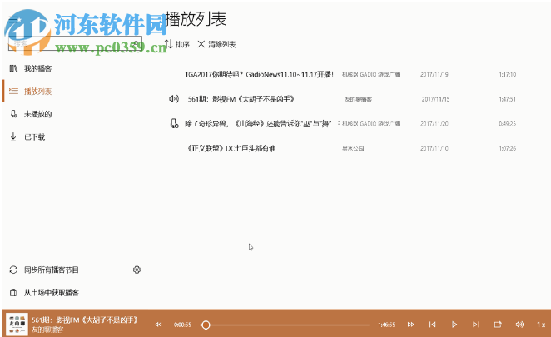
Task: Click duration 1:17:10 of TGA2017 episode
Action: coord(508,75)
